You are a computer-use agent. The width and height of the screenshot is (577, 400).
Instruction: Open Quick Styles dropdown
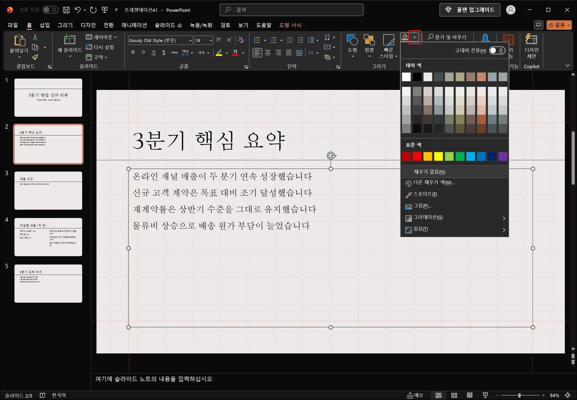pyautogui.click(x=388, y=45)
